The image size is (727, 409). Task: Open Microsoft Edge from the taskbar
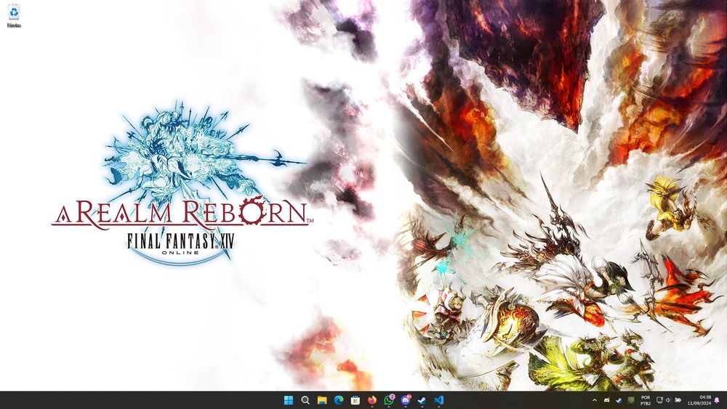click(339, 400)
